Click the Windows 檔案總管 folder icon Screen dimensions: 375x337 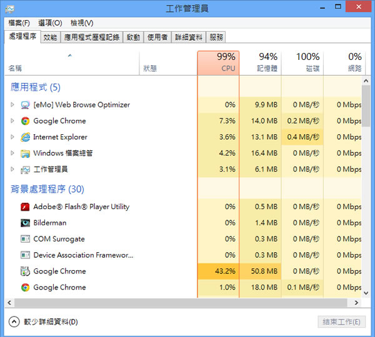point(25,154)
